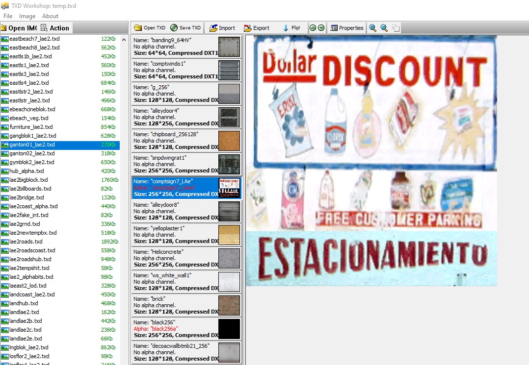Open the File menu
Screen dimensions: 529x365
(x=8, y=16)
